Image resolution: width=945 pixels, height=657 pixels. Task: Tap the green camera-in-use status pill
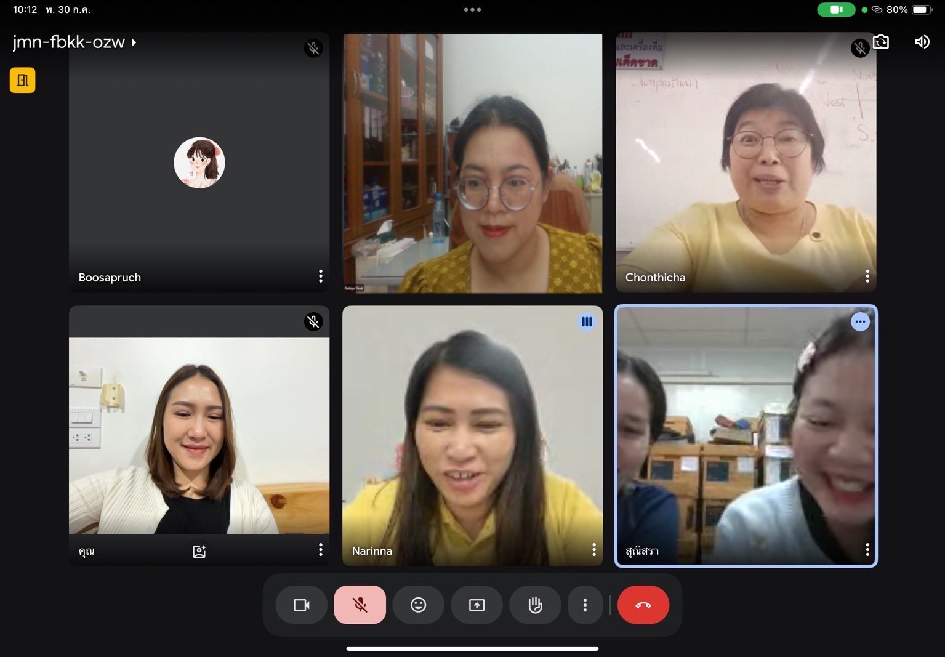point(836,9)
